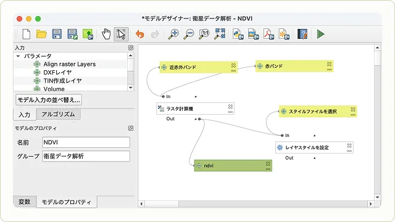Image resolution: width=395 pixels, height=222 pixels.
Task: Expand the Out section below レイヤスタイルを設定
Action: coord(314,158)
